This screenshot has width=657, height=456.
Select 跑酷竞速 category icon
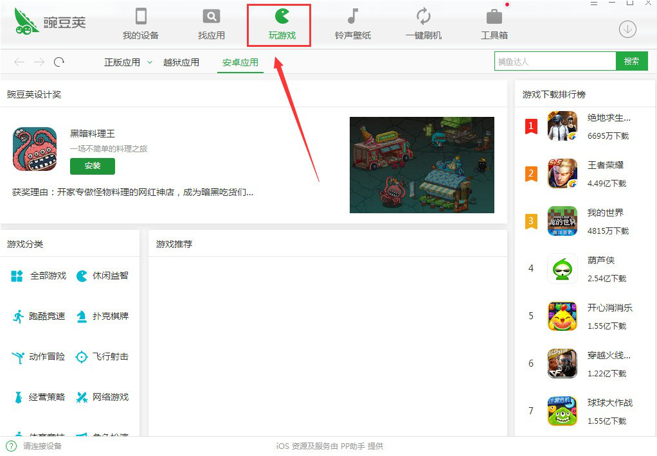coord(18,316)
